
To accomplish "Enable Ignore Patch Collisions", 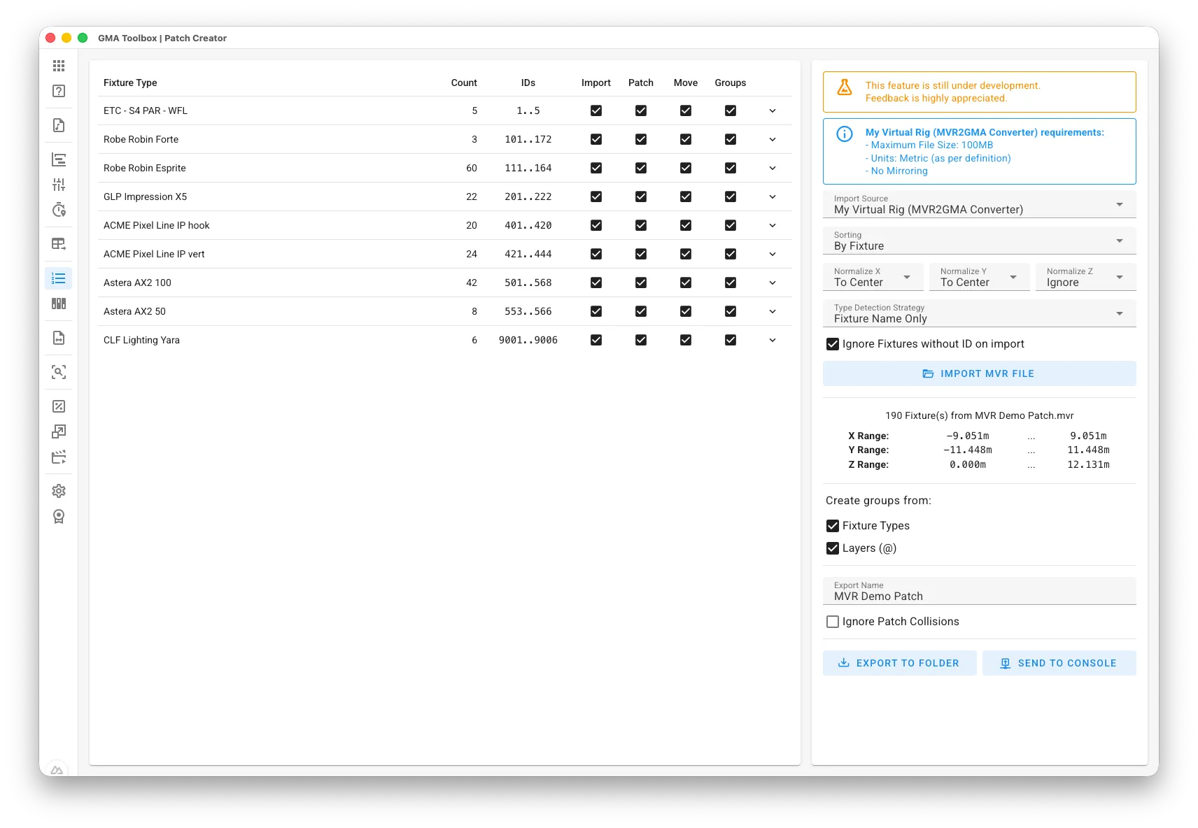I will tap(832, 621).
